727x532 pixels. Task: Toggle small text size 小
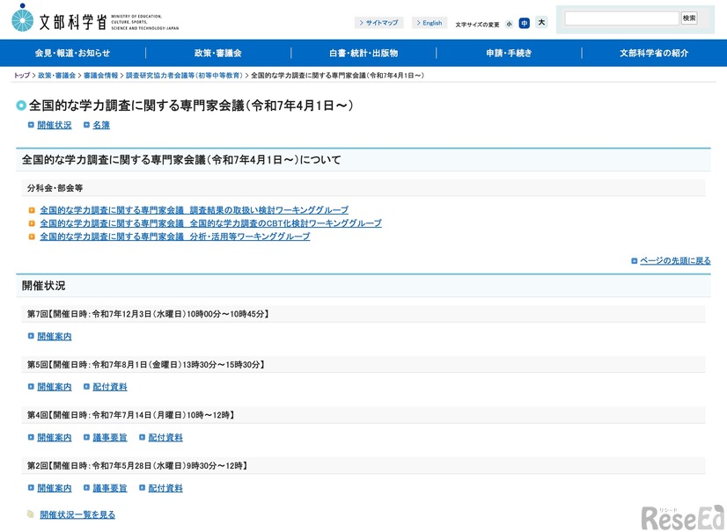(x=508, y=22)
